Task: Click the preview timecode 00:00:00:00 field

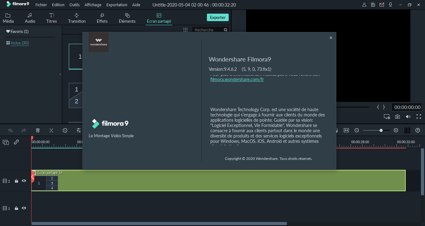Action: pos(408,107)
